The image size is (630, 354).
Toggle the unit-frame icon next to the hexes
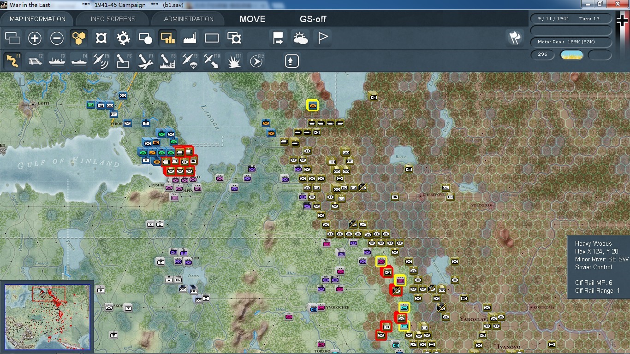101,38
